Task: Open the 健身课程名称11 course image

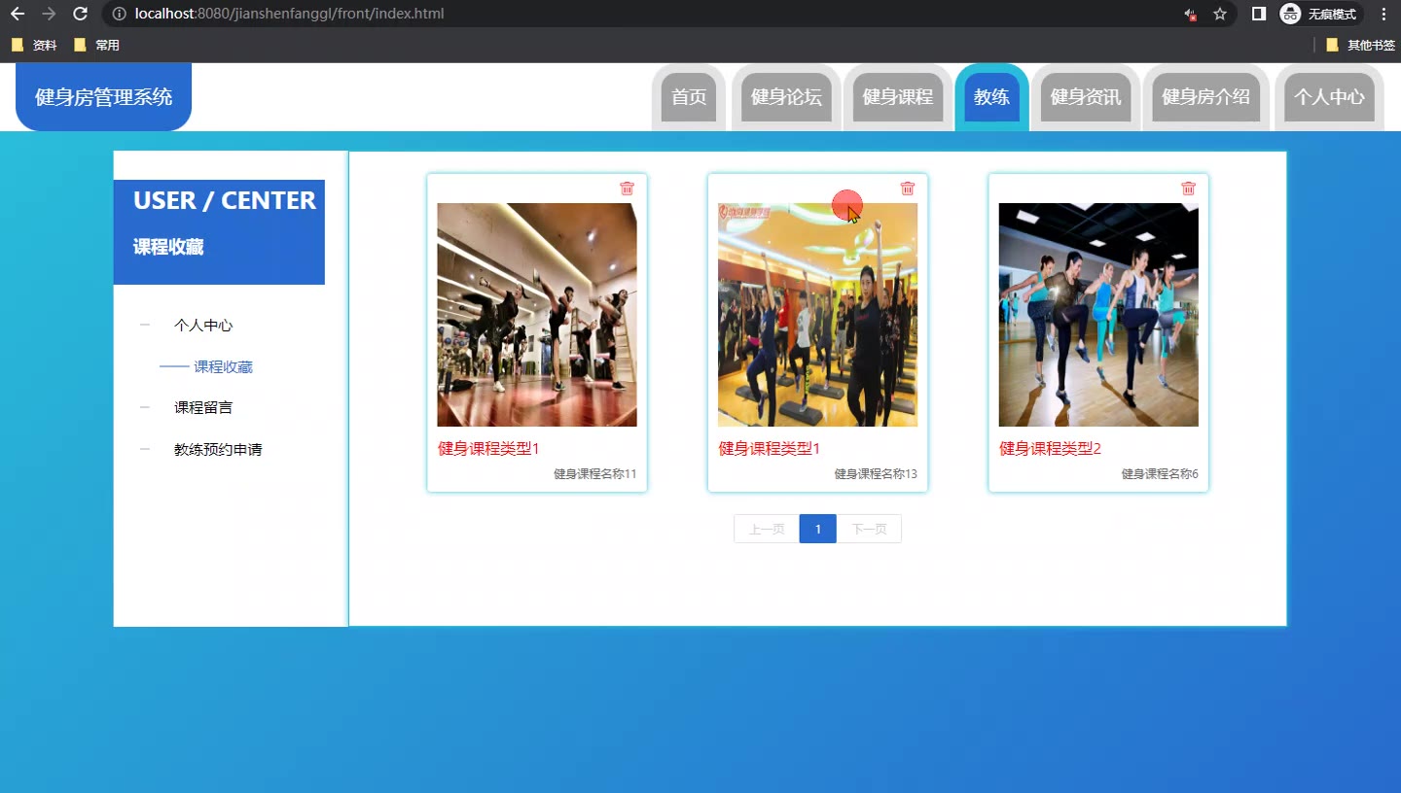Action: pyautogui.click(x=537, y=315)
